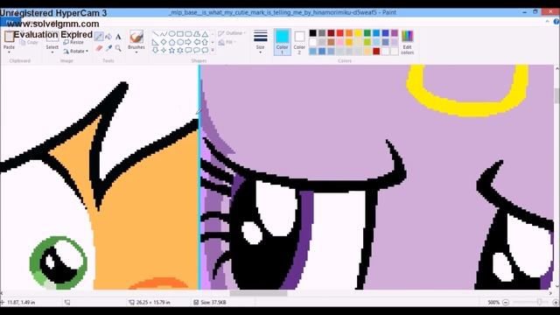This screenshot has width=560, height=315.
Task: Select the Pencil tool
Action: (99, 36)
